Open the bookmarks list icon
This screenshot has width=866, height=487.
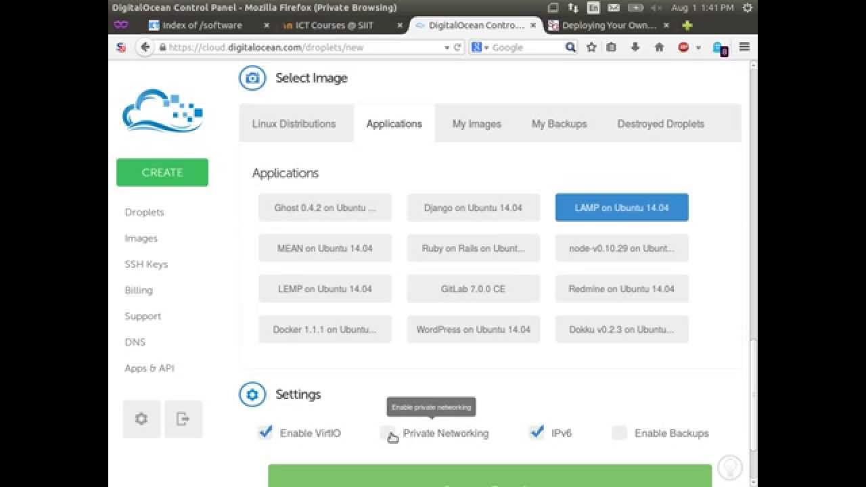click(612, 47)
